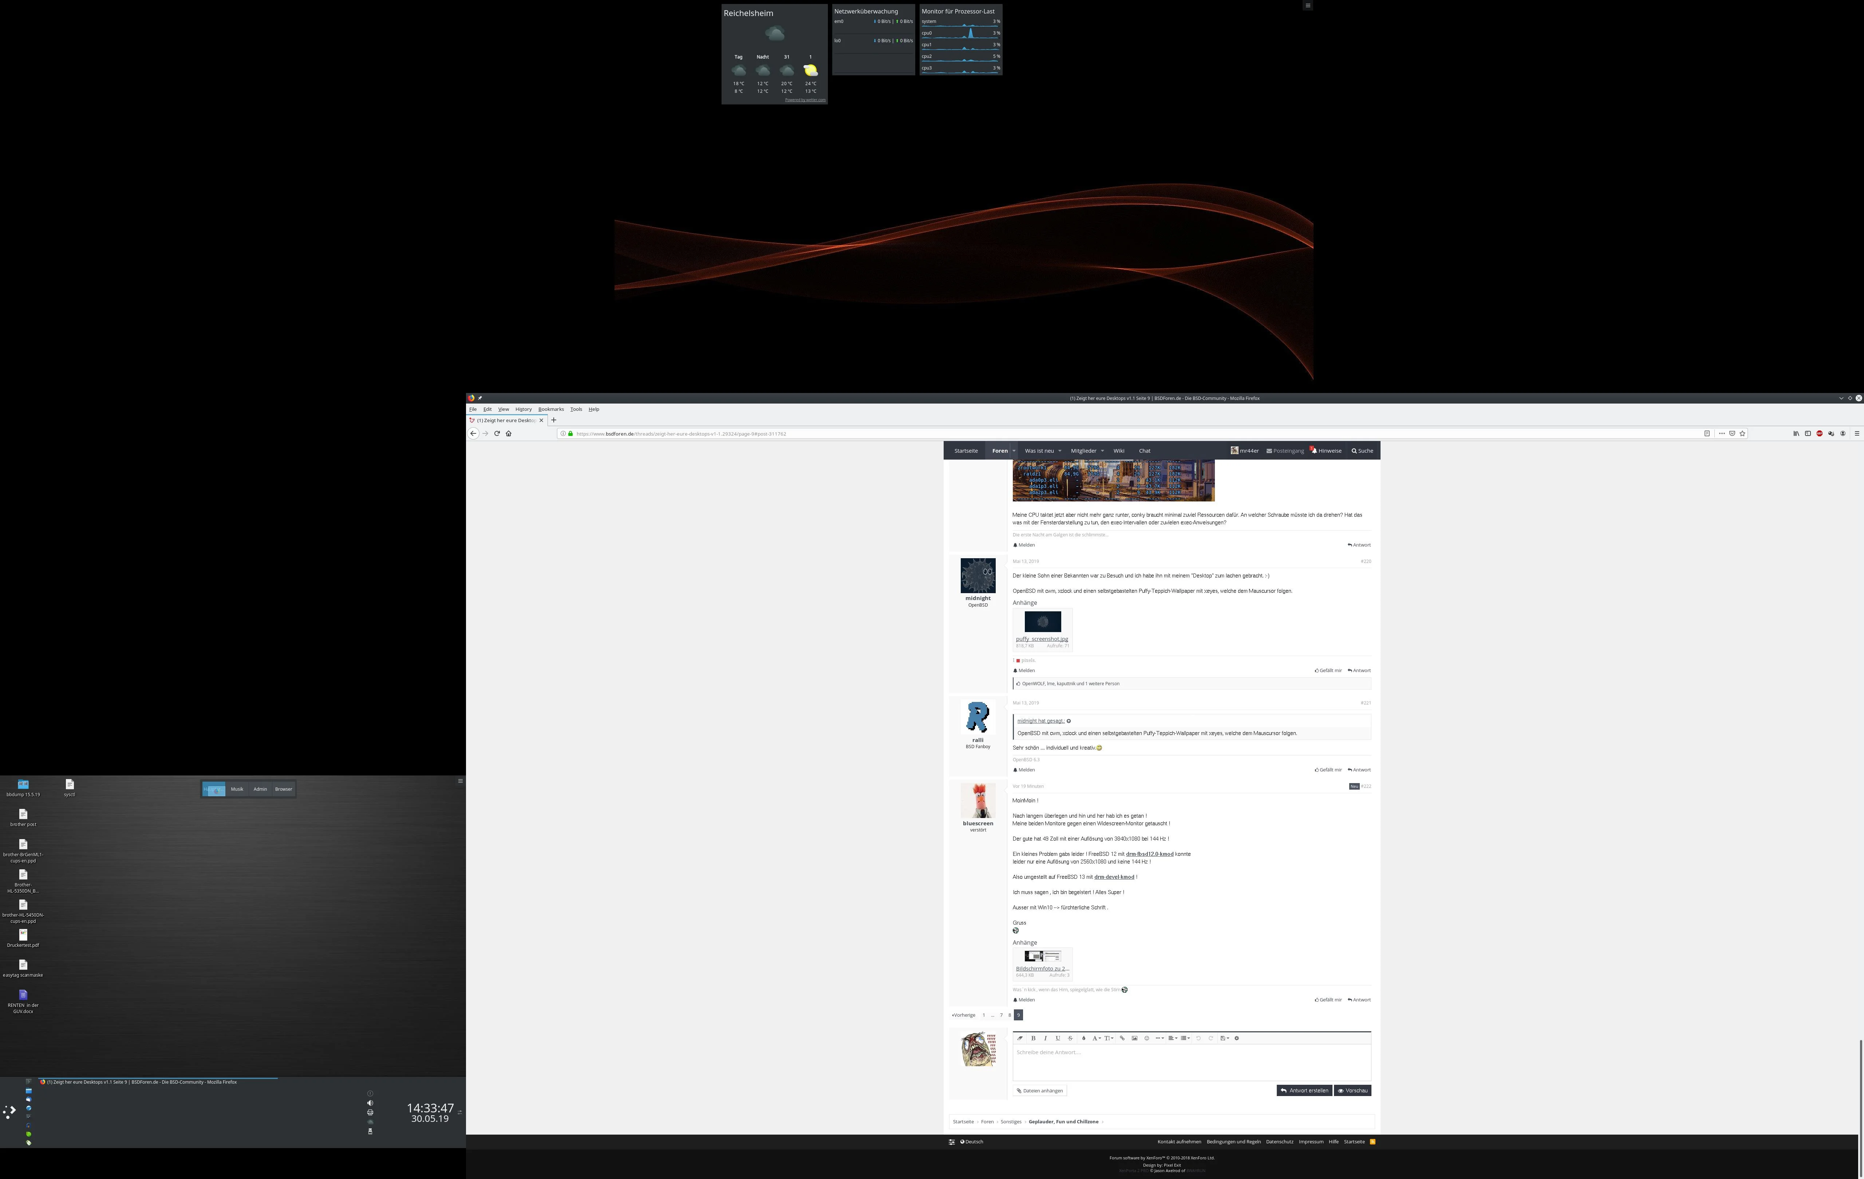Click the eraser remove-formatting icon
1864x1179 pixels.
[x=1020, y=1038]
